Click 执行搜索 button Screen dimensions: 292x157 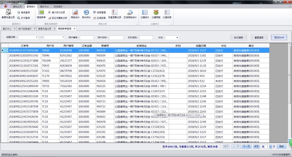239,38
